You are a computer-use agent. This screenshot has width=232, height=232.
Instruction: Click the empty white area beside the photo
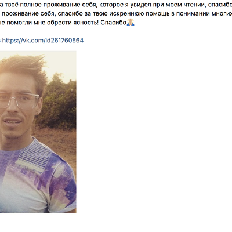coord(155,132)
